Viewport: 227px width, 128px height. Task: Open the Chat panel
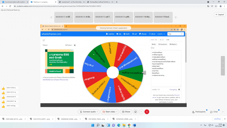click(x=214, y=112)
